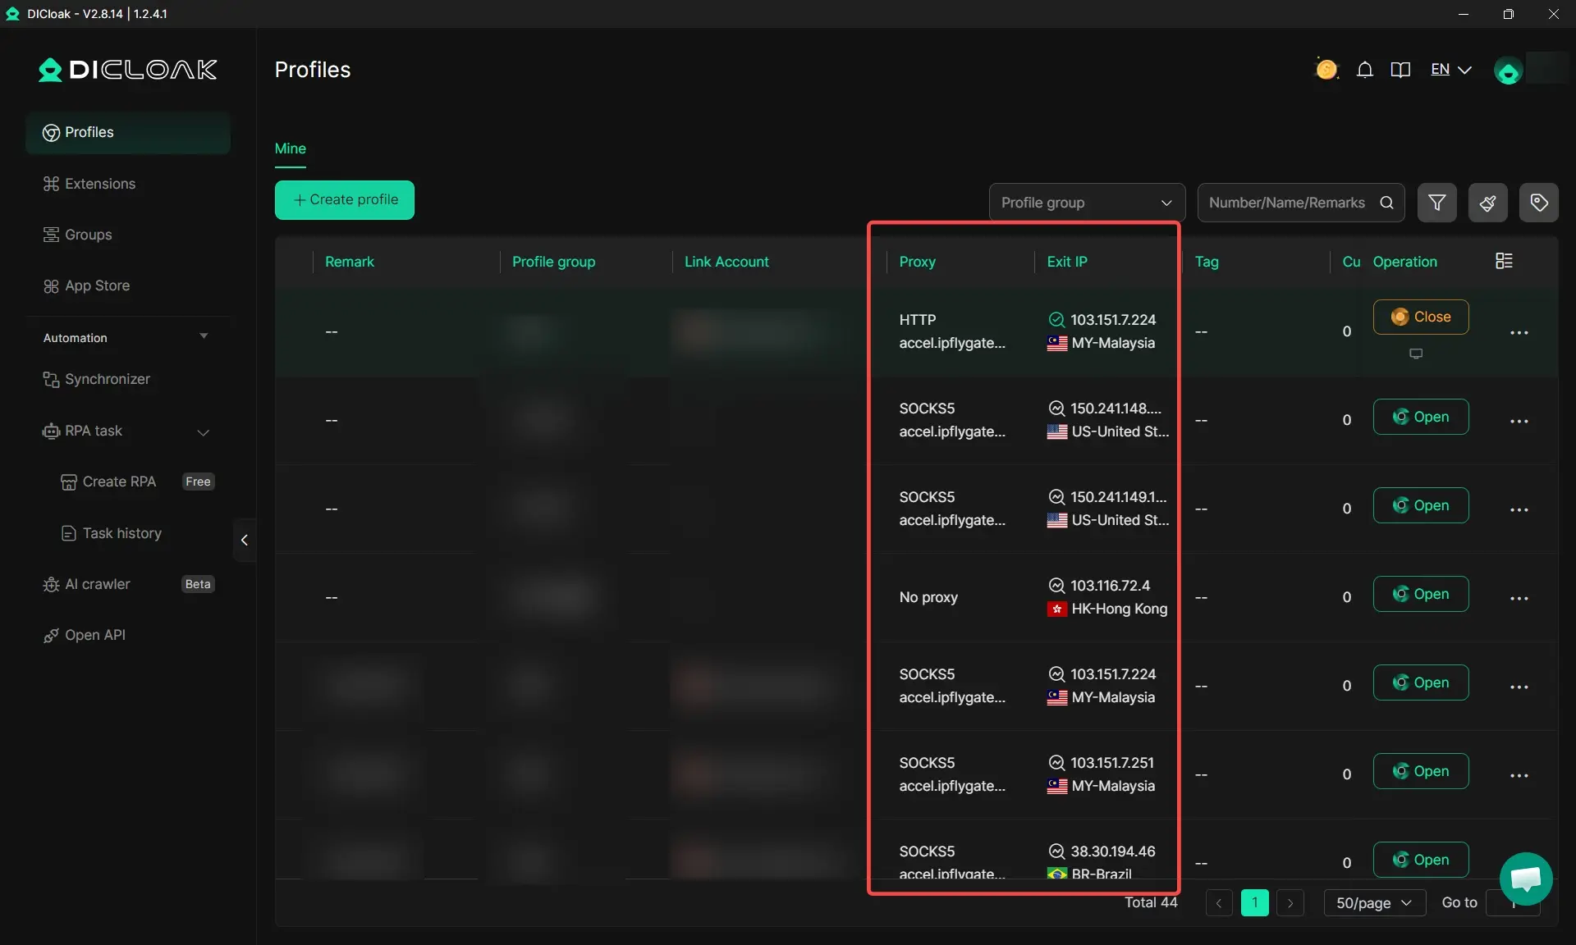Open notifications bell icon

pyautogui.click(x=1364, y=70)
